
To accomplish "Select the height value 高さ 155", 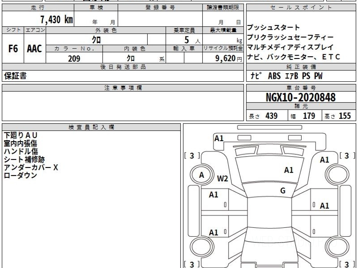I will pos(338,116).
